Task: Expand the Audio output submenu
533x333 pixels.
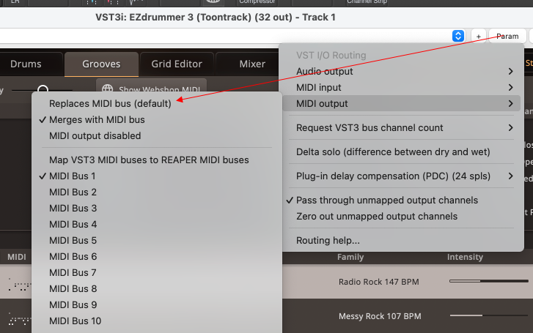Action: point(403,71)
